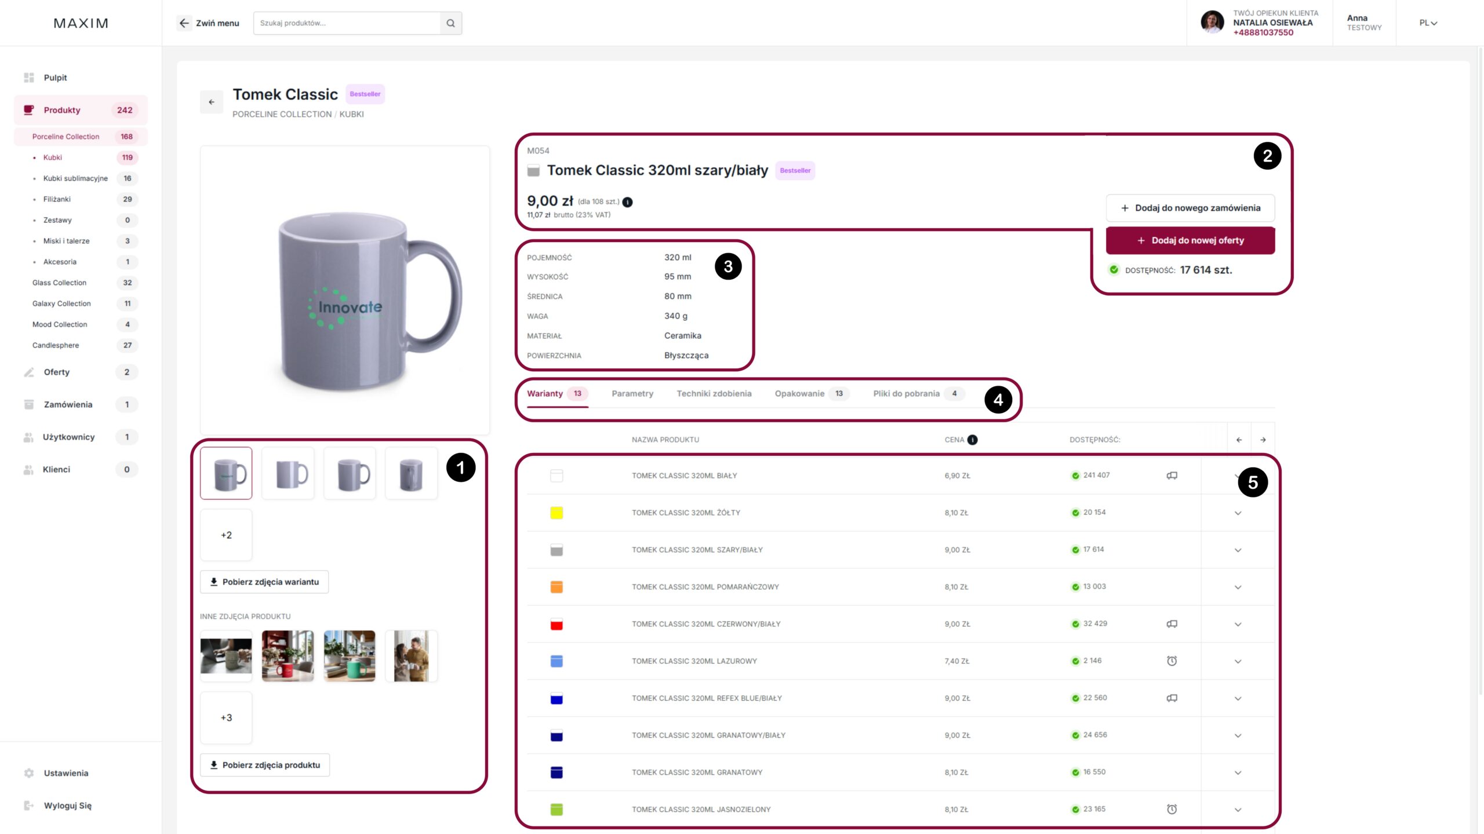
Task: Expand the Pomarańczowy variant row chevron
Action: pos(1238,587)
